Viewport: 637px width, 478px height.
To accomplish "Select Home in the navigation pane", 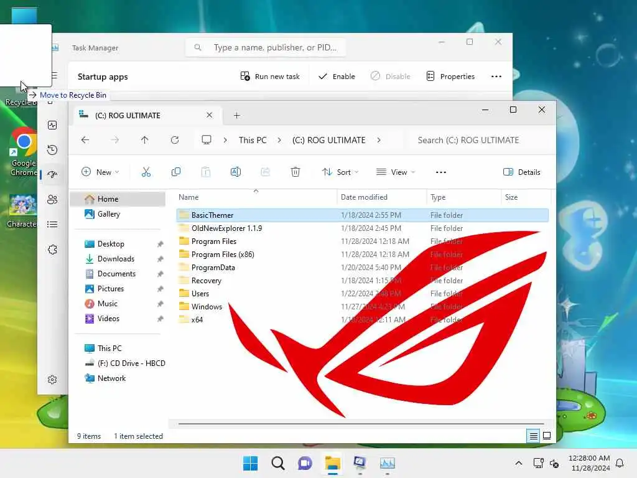I will click(x=118, y=199).
